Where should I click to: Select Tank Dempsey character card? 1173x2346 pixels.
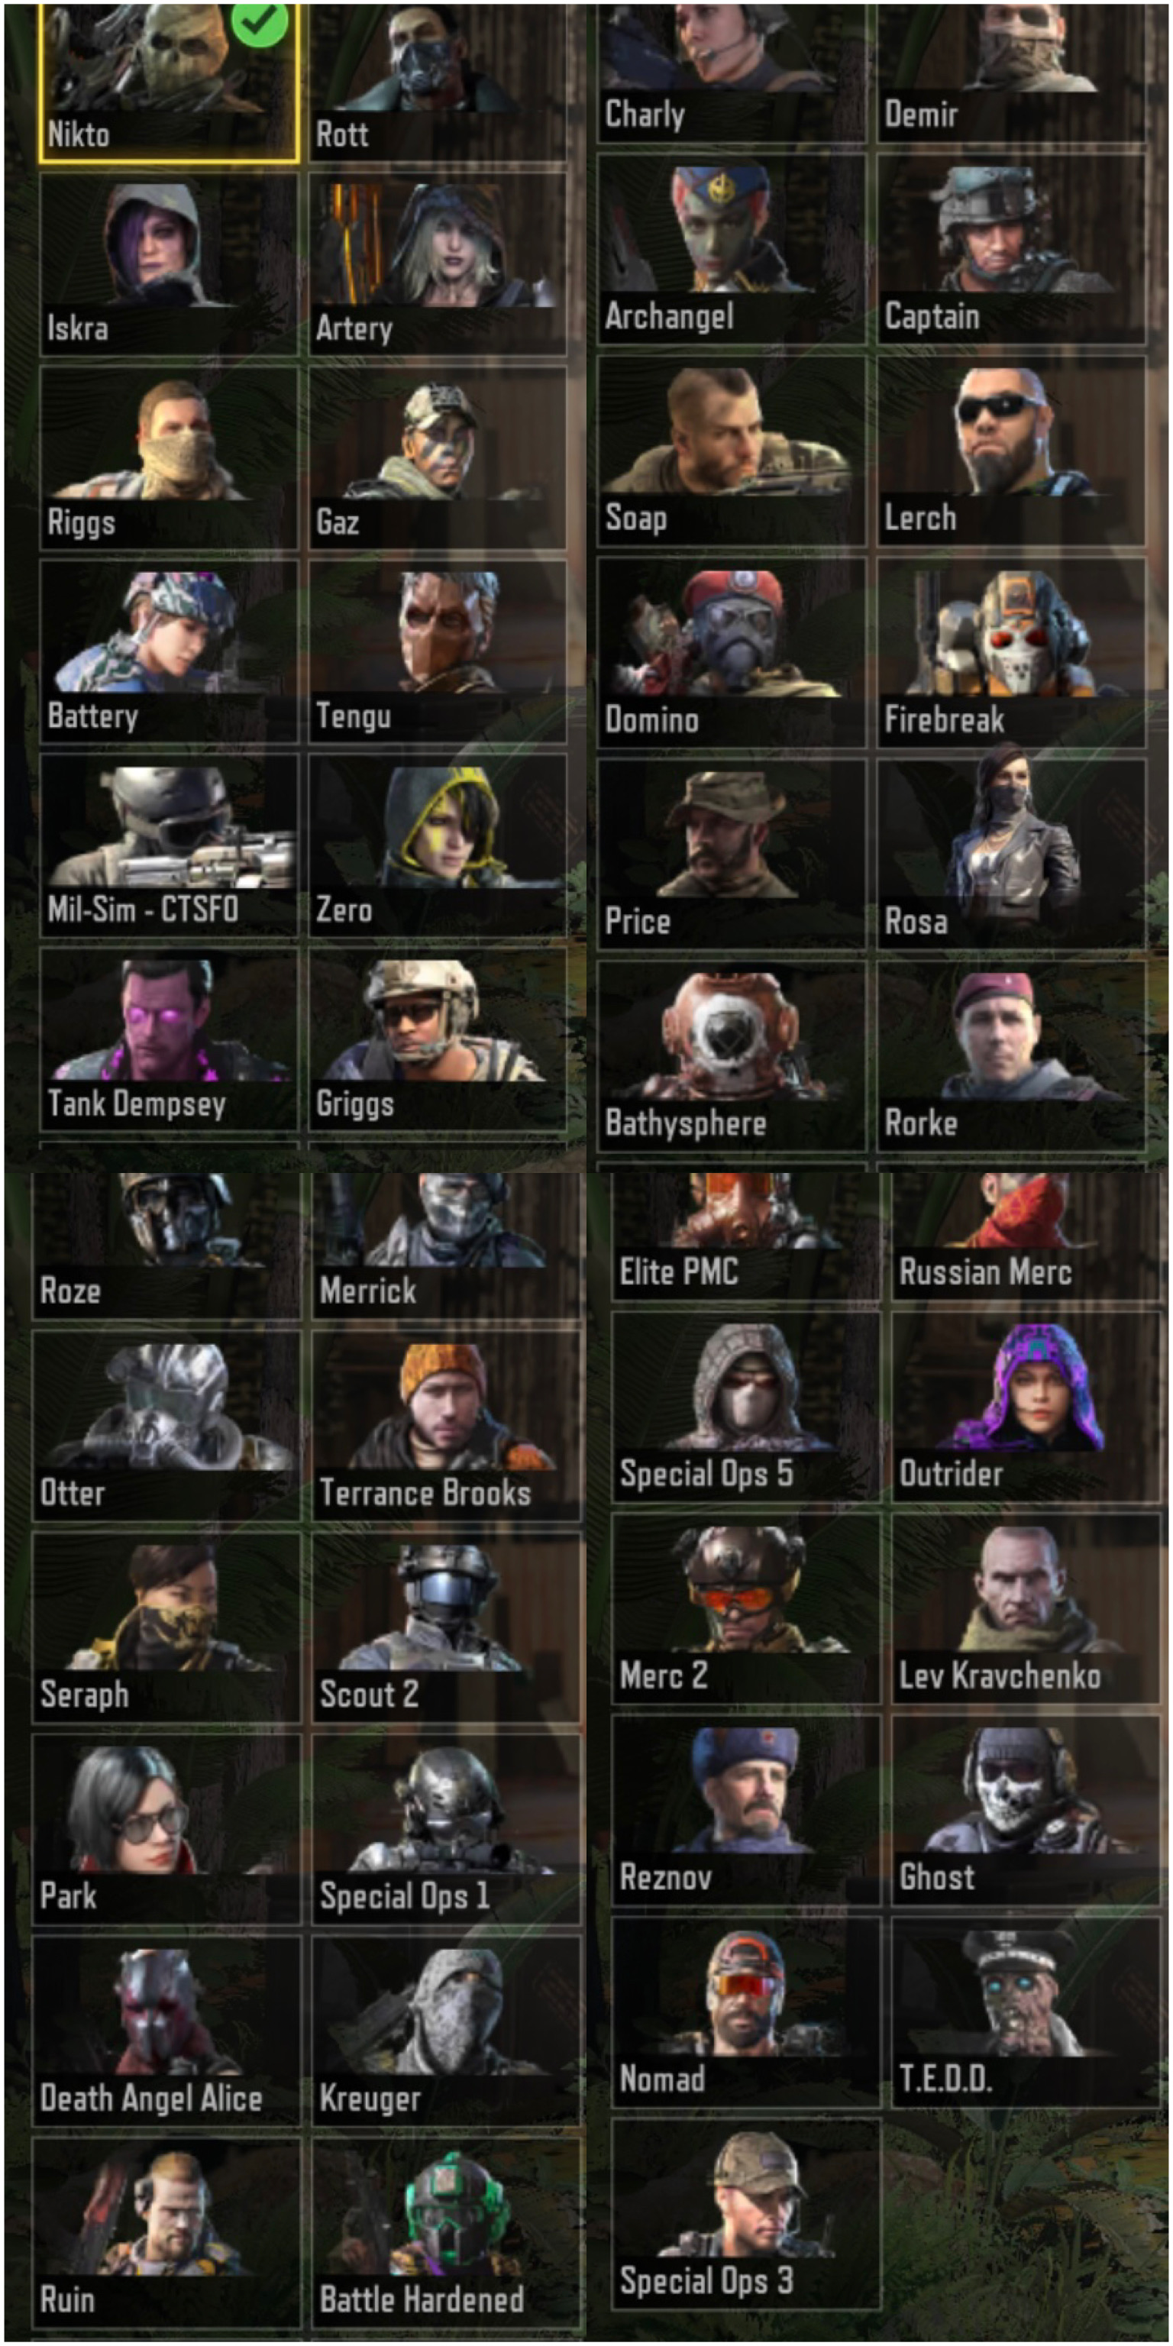[x=169, y=1039]
